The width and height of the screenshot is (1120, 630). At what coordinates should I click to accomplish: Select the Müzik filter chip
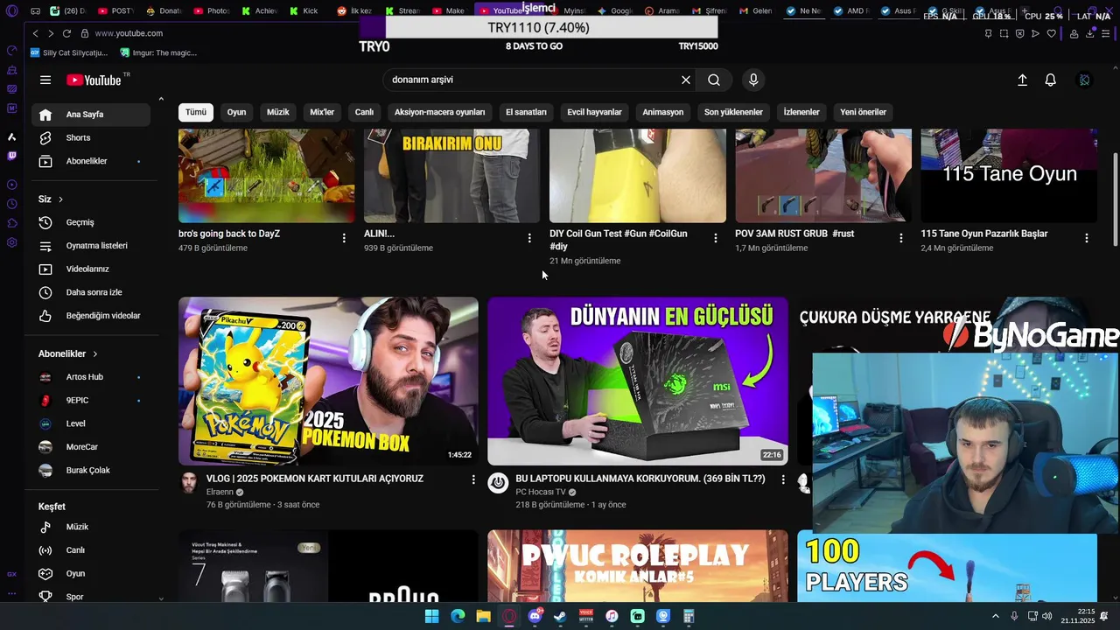278,112
